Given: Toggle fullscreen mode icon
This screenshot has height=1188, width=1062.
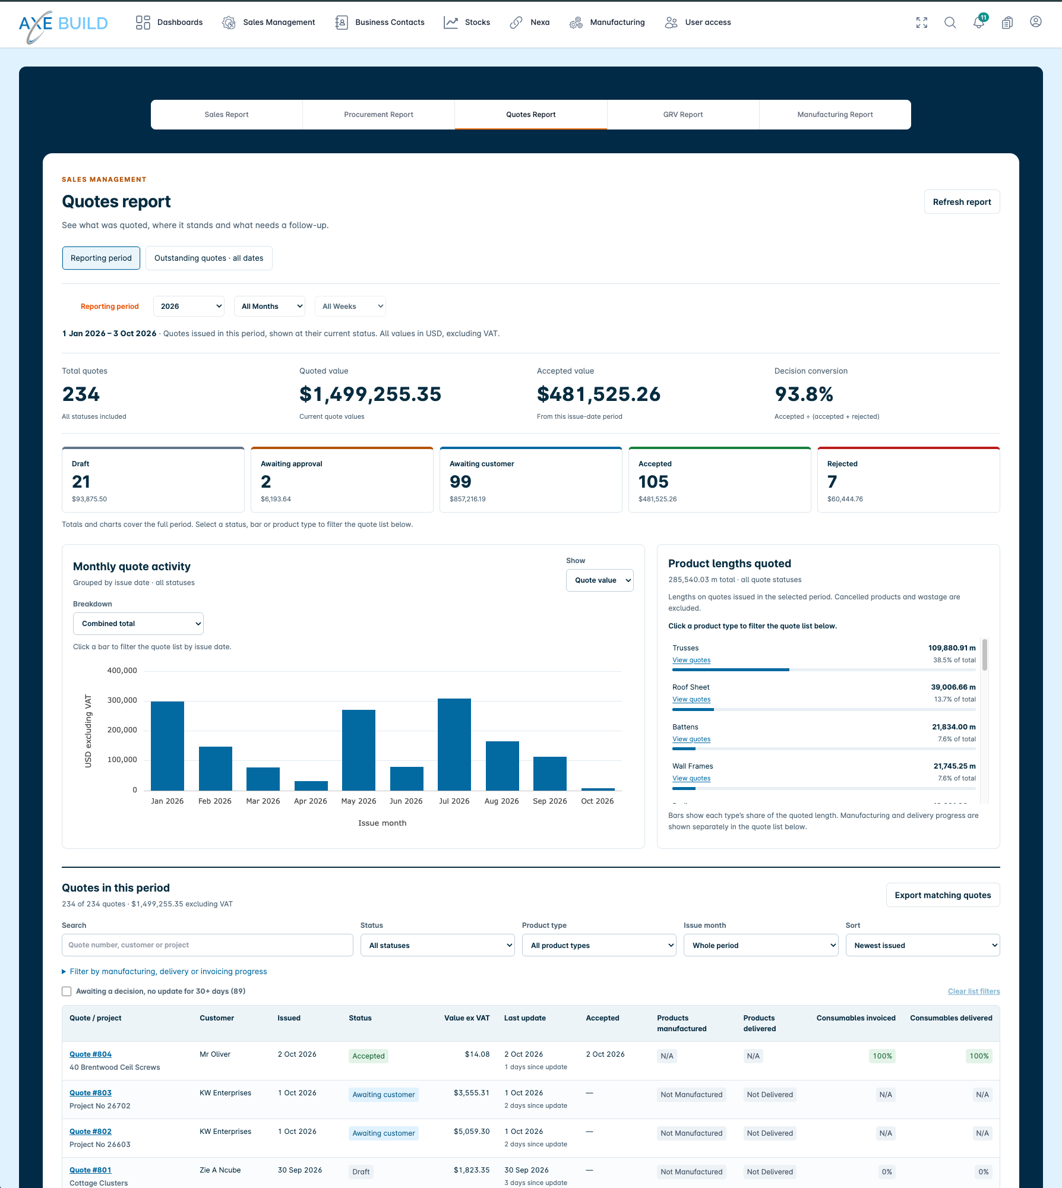Looking at the screenshot, I should point(922,23).
